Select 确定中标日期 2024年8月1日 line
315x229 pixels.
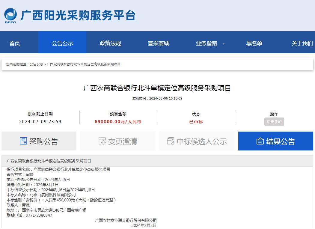pos(32,185)
